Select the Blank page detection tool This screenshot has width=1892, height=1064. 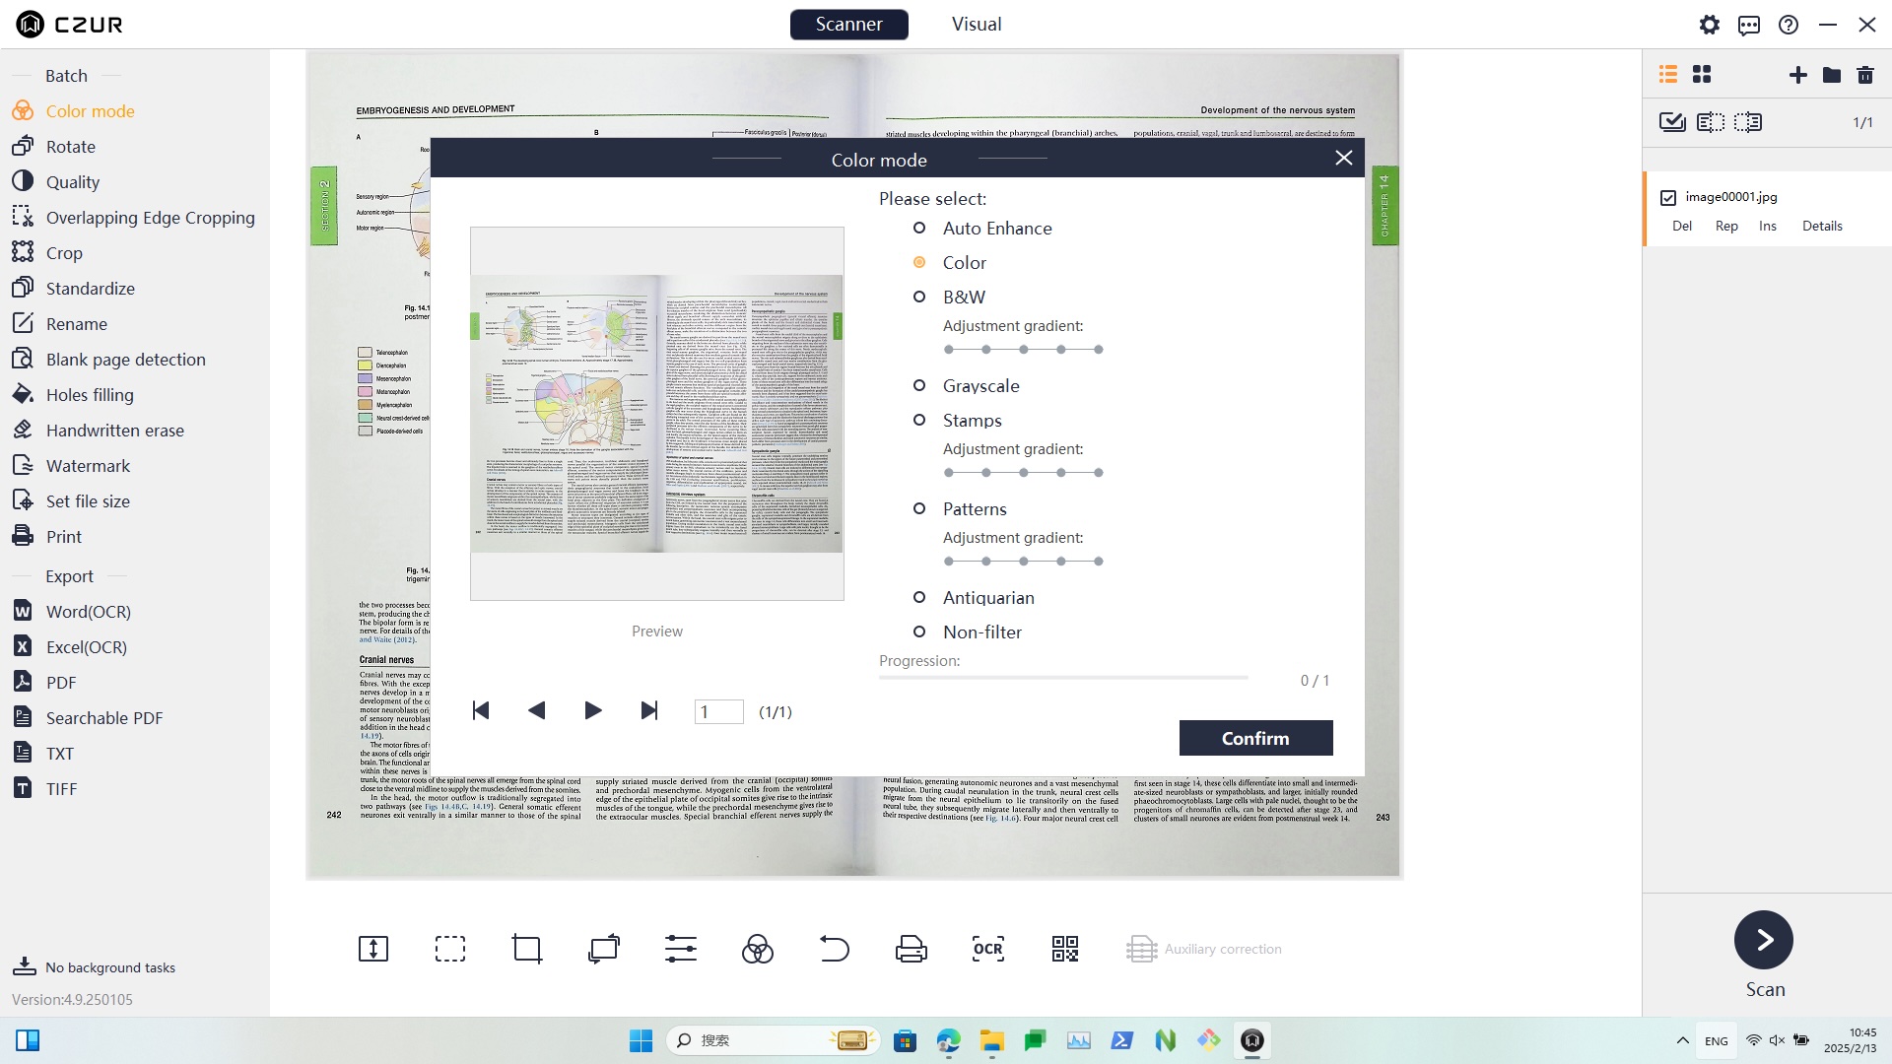click(125, 359)
